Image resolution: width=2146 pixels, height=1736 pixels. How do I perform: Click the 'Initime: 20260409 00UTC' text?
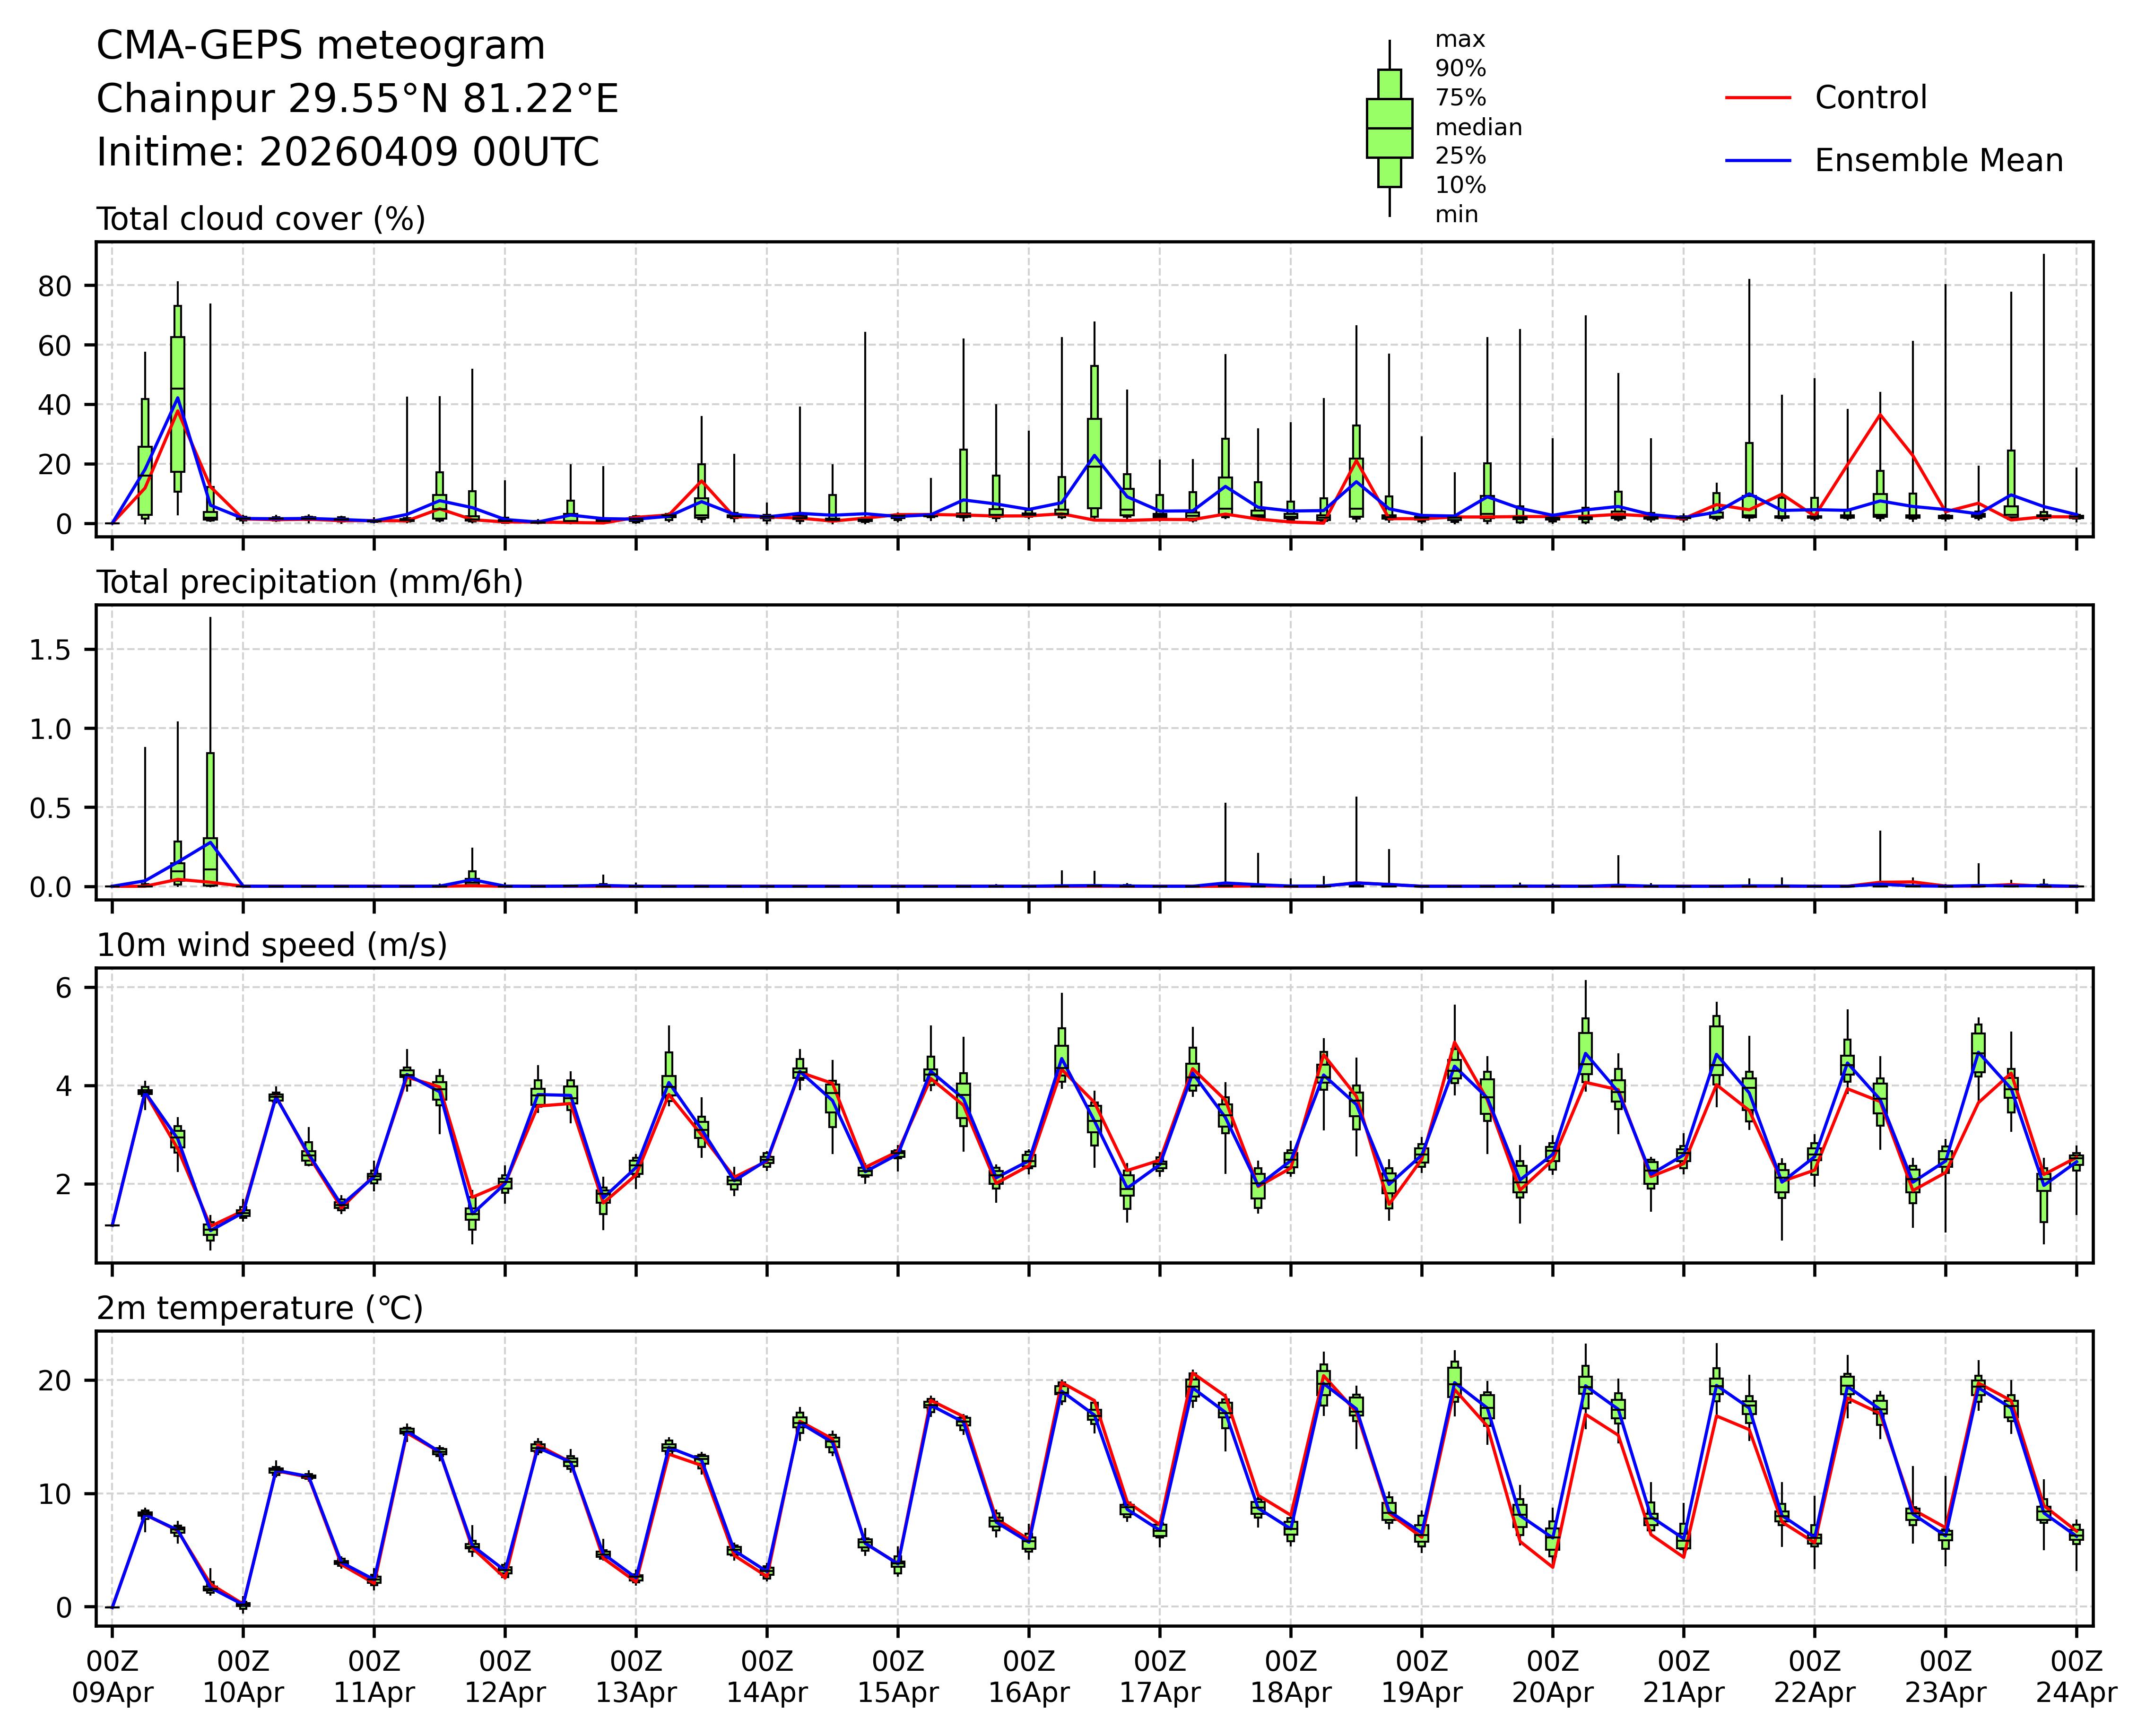click(x=347, y=153)
